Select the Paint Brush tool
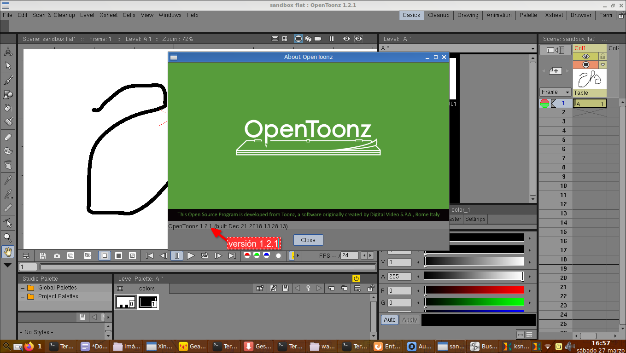This screenshot has width=626, height=353. 8,122
